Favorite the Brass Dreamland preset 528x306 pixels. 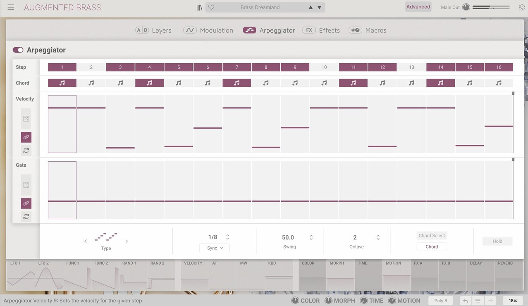211,7
